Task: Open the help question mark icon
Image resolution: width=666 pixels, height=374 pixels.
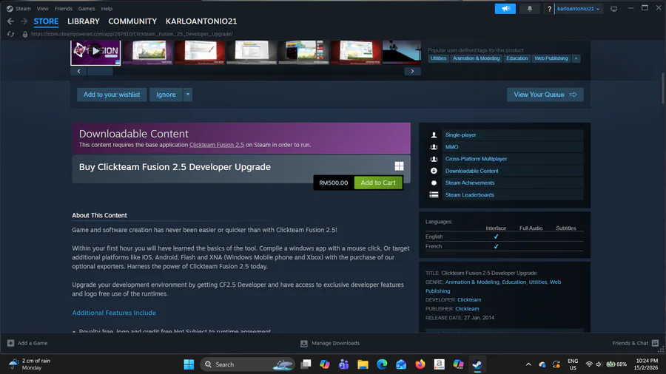Action: [x=549, y=8]
